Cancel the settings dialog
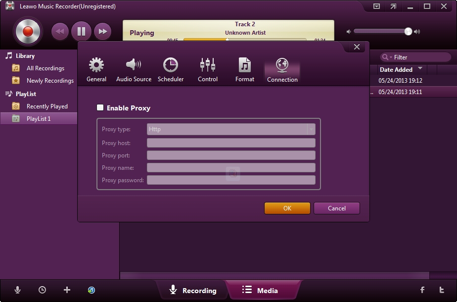 tap(337, 208)
